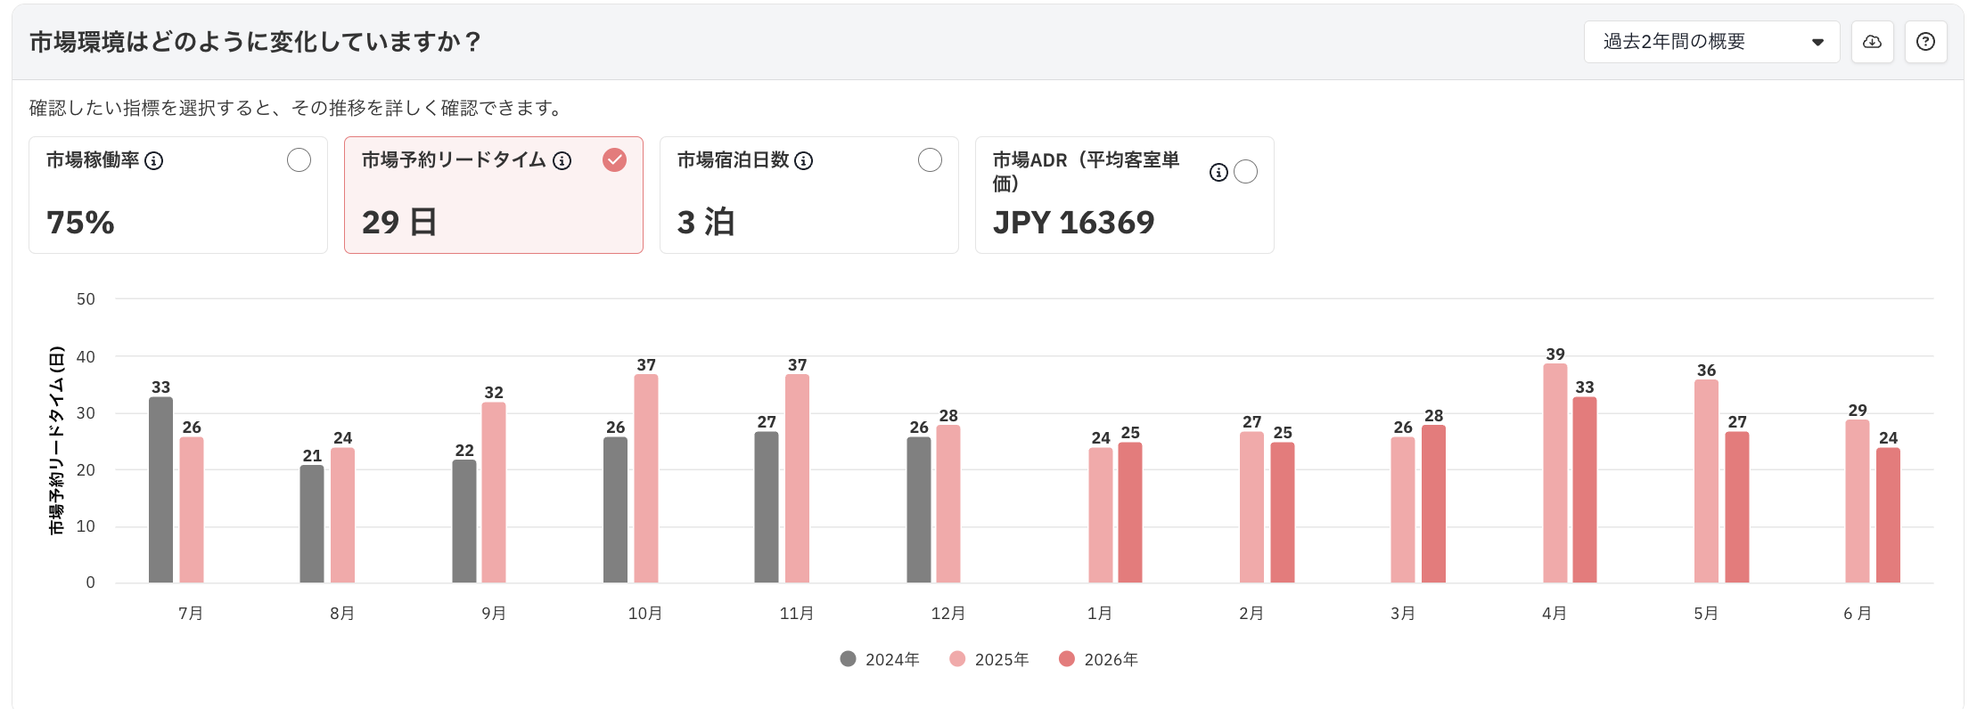Viewport: 1977px width, 709px height.
Task: Click the 10月 x-axis label
Action: (645, 614)
